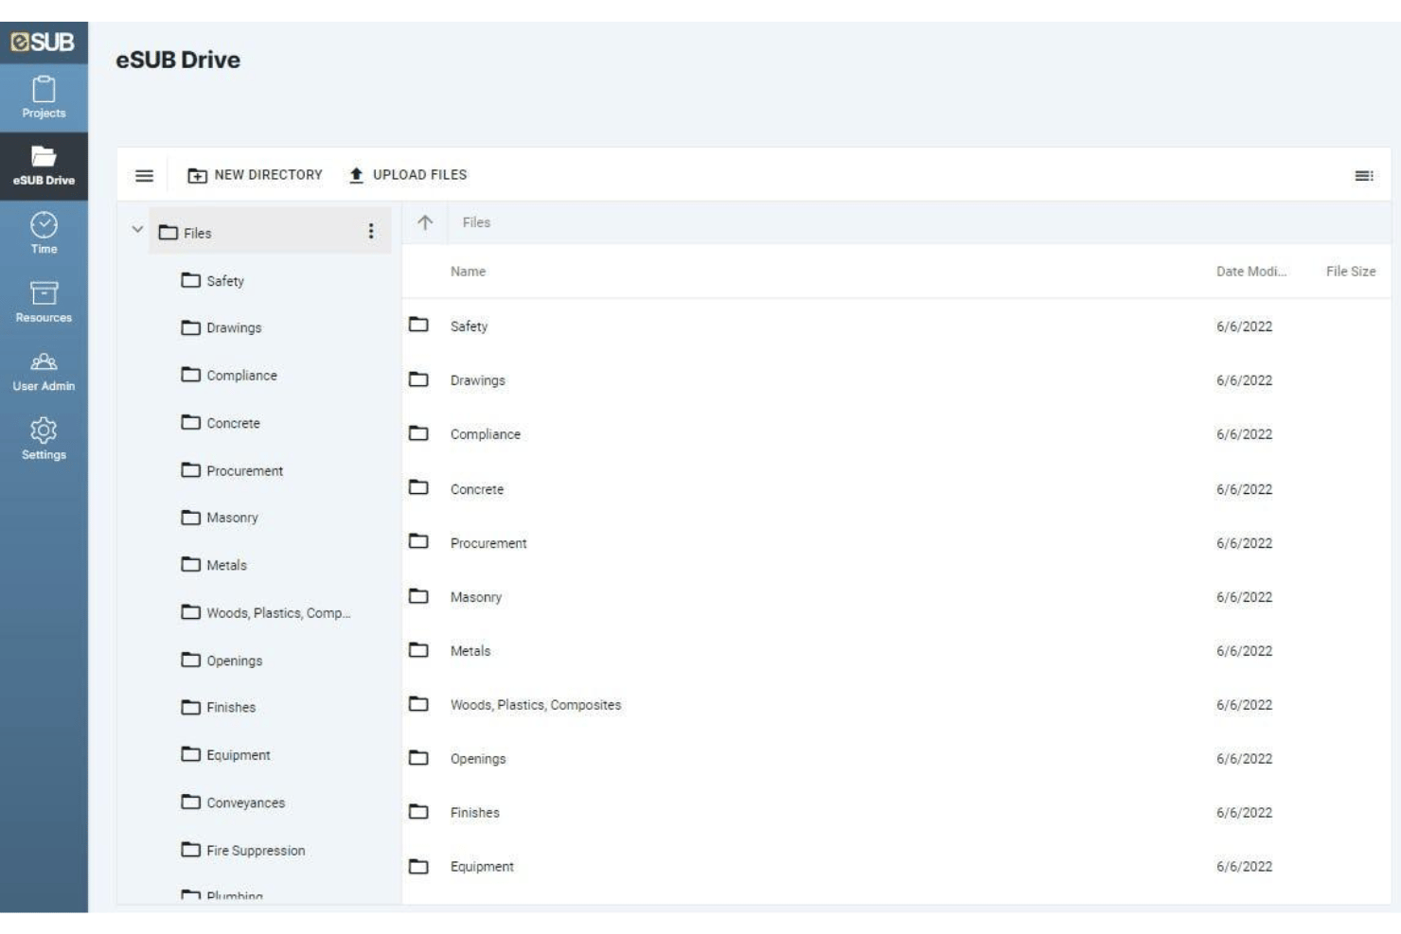Select Finishes folder in the tree
1401x934 pixels.
219,708
